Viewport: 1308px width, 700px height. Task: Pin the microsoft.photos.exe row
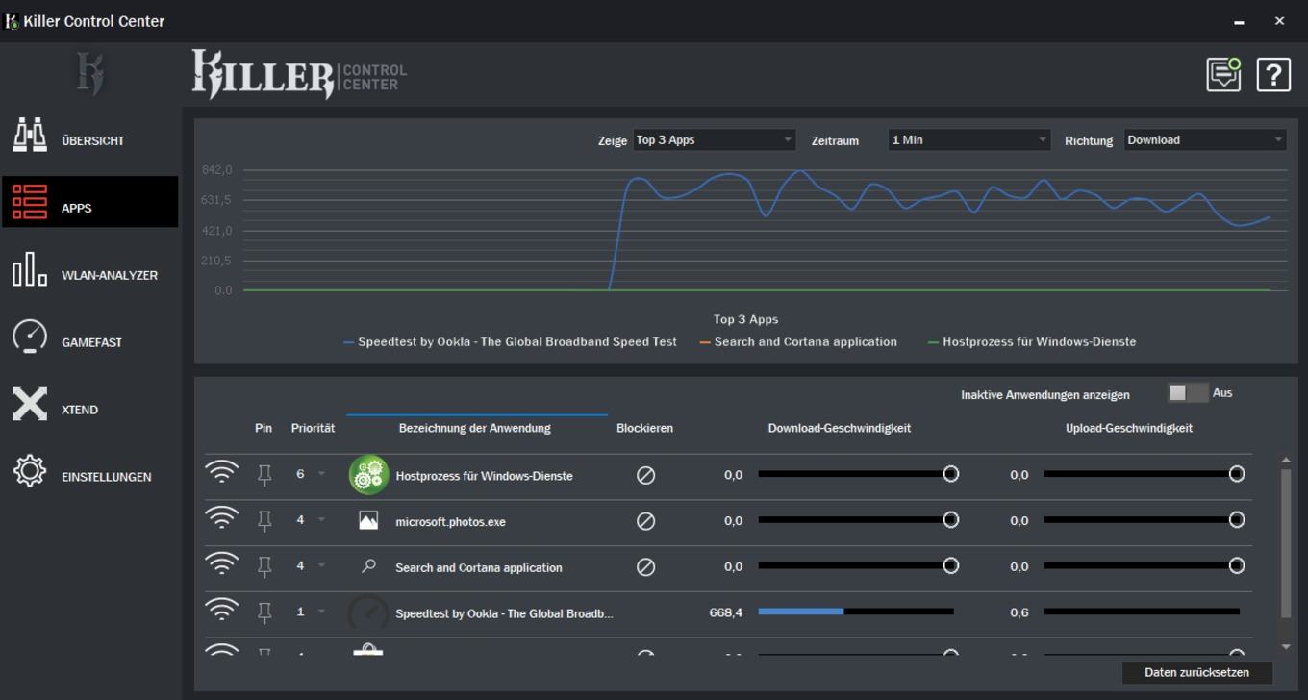264,521
